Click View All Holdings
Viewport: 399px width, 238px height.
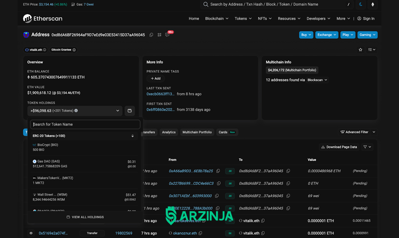pos(85,217)
